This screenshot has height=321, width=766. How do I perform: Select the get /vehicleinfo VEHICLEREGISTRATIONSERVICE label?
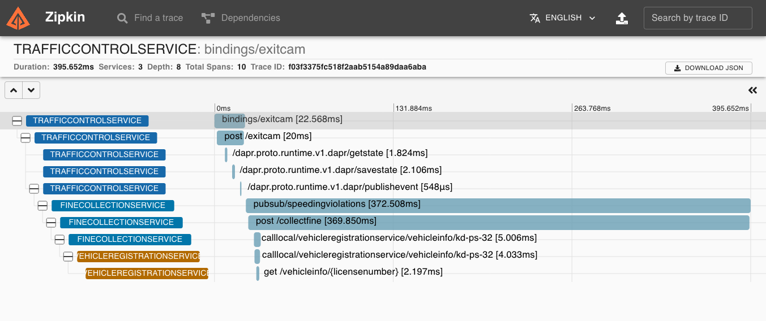click(x=147, y=274)
